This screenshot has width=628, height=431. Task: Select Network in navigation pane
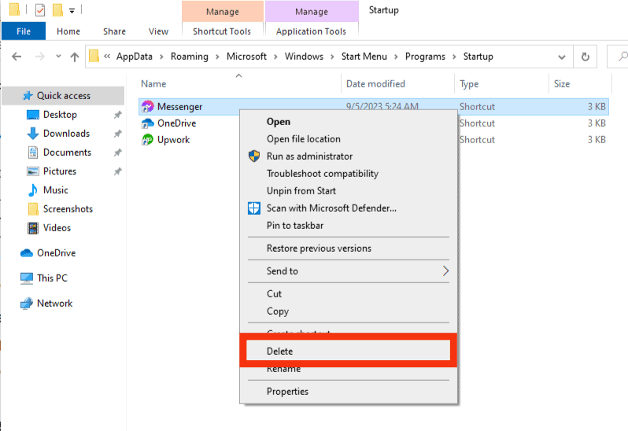54,304
